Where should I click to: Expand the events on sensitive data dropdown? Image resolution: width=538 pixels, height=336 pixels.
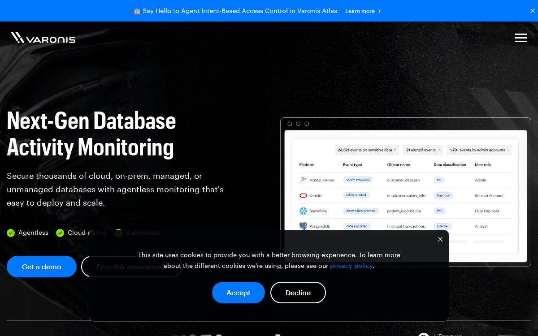[x=368, y=150]
